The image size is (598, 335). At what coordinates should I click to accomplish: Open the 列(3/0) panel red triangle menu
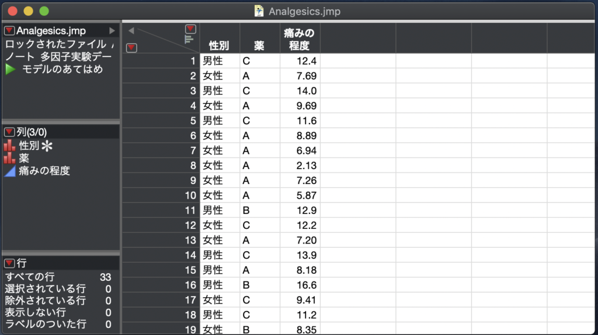9,132
